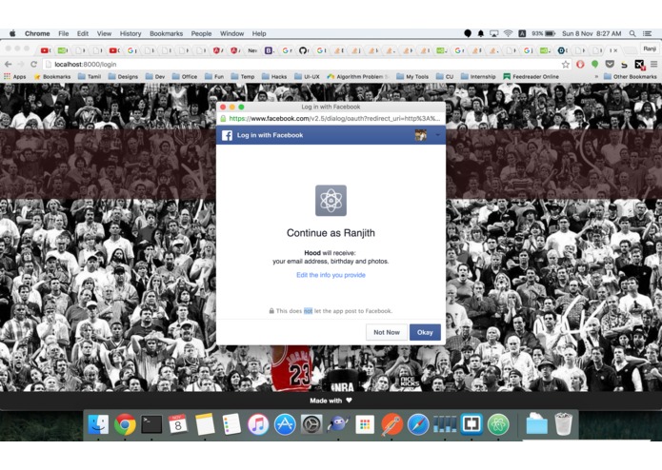Screen dimensions: 662x470
Task: Bookmark this page with the star icon
Action: click(x=565, y=64)
